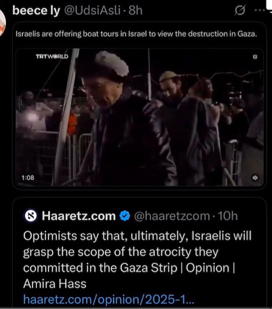Click the white panel at top-right corner
Screen dimensions: 272x309
tap(269, 5)
